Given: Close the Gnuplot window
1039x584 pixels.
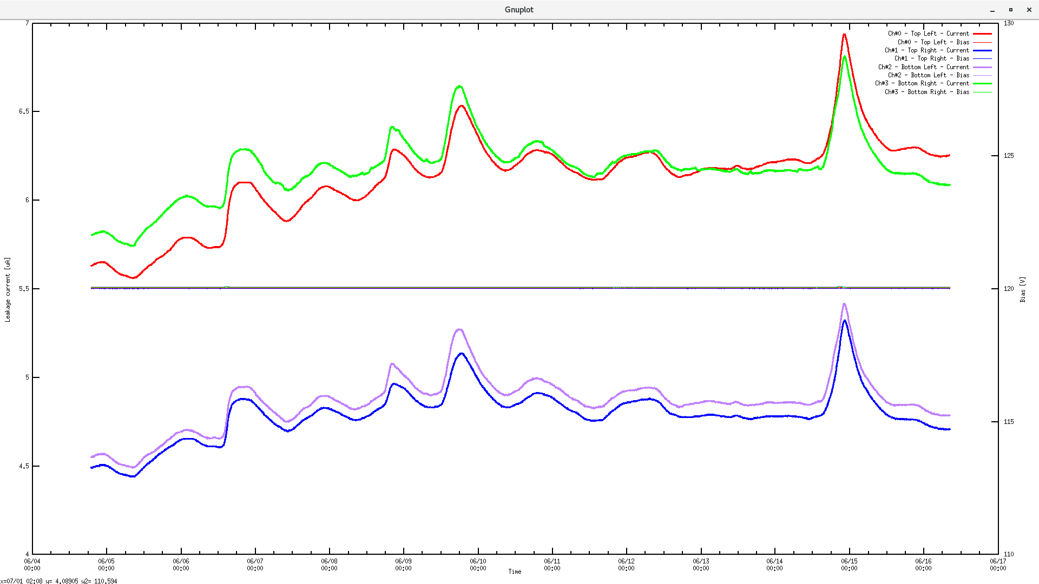Looking at the screenshot, I should click(1029, 10).
